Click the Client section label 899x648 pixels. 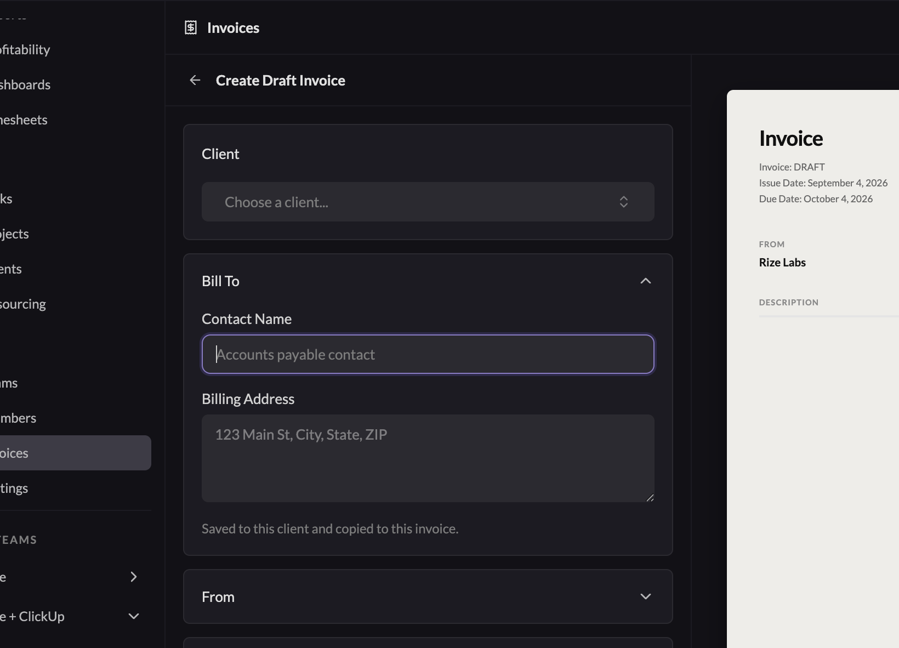(220, 154)
